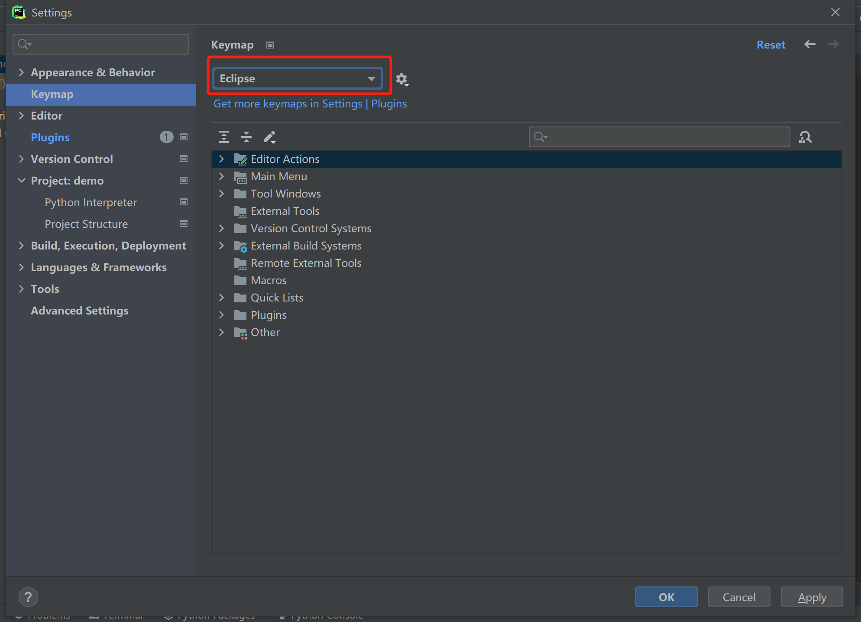Click the Cancel button

click(x=739, y=597)
